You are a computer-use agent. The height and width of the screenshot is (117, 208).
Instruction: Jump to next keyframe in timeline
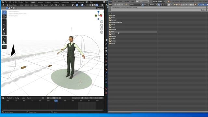58,98
